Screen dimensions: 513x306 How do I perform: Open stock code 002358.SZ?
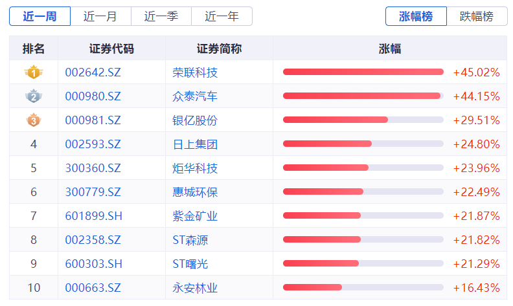[93, 240]
